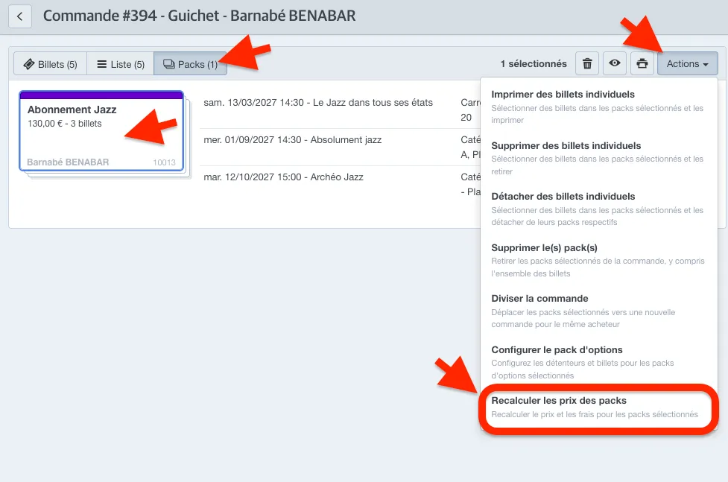Click the printer icon button
728x482 pixels.
click(642, 63)
